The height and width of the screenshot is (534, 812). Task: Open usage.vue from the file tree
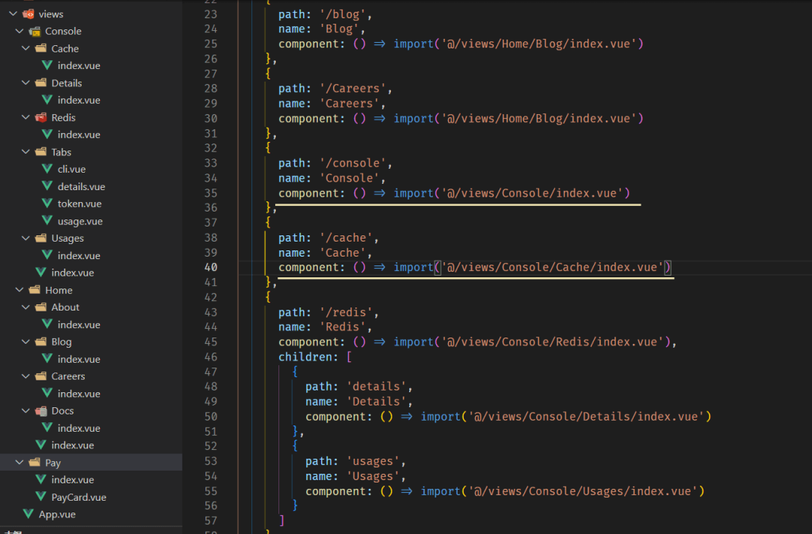click(79, 221)
